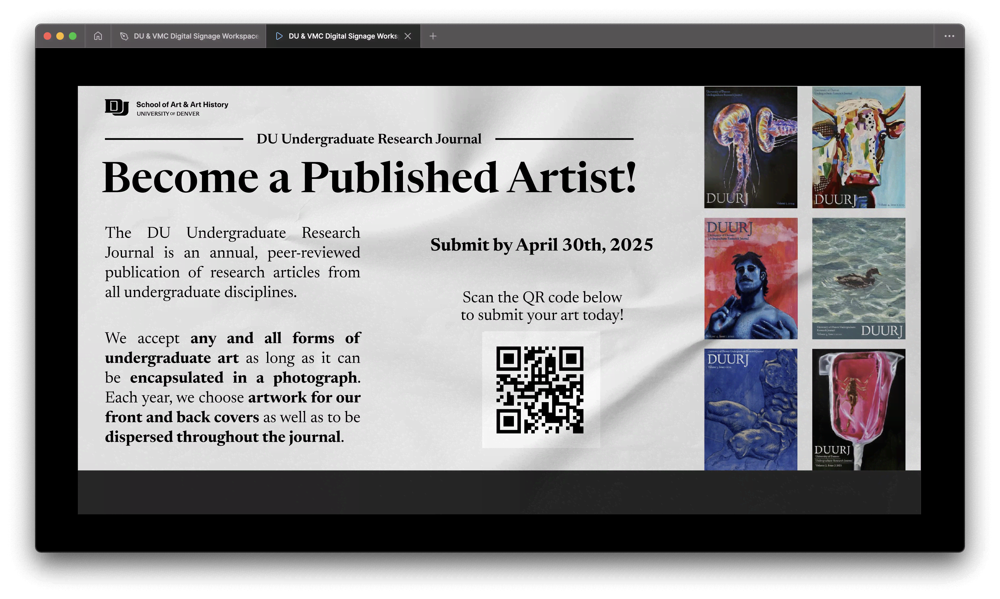Click the paragraph starting 'The DU Undergraduate'

(233, 262)
